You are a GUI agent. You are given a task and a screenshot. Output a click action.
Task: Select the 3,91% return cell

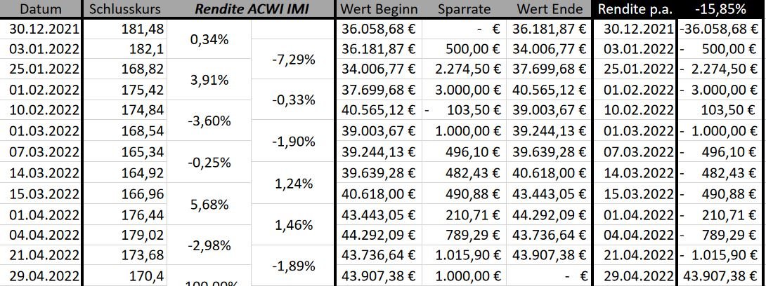click(x=209, y=80)
